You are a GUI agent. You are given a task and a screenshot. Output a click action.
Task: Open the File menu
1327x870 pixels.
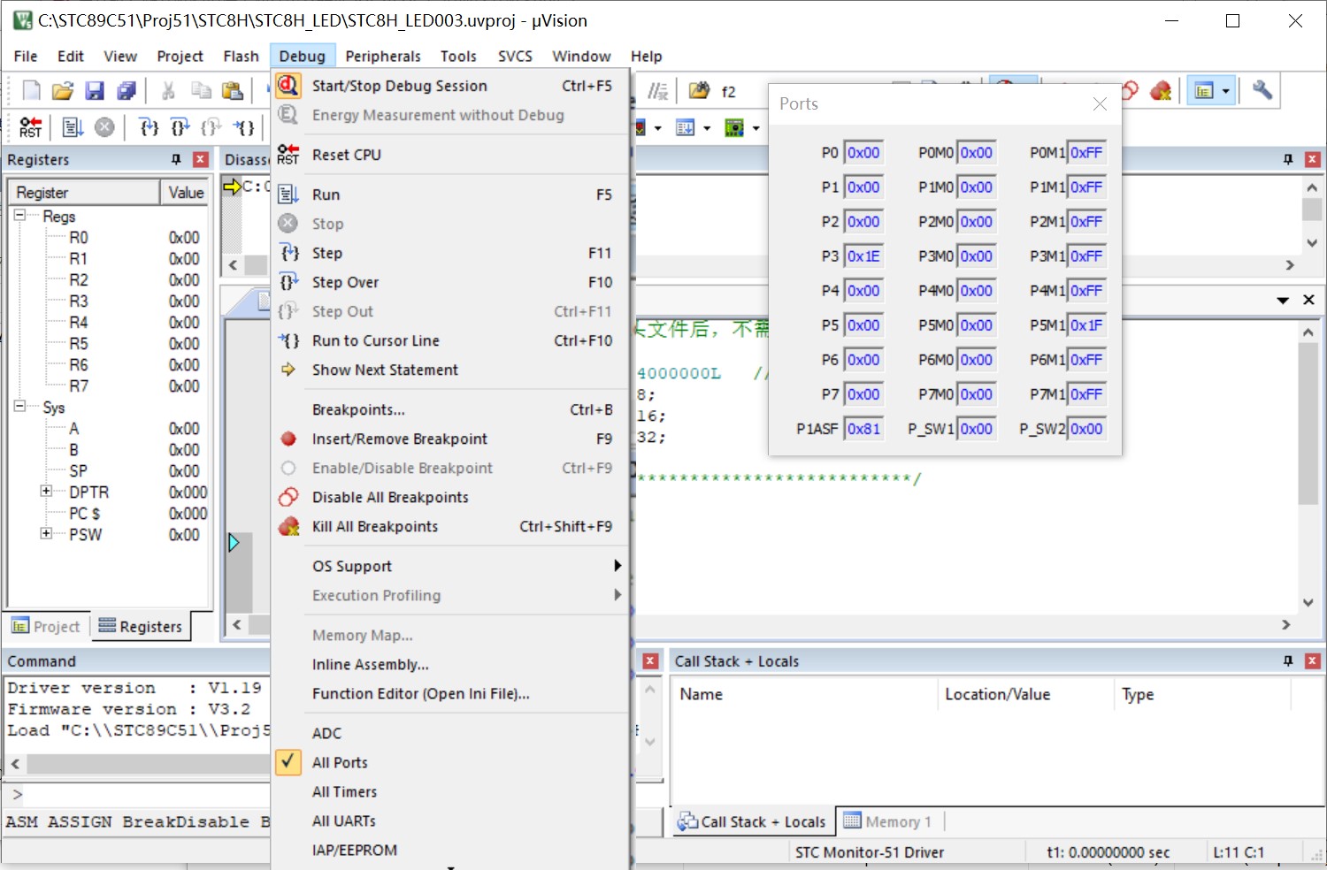point(26,56)
